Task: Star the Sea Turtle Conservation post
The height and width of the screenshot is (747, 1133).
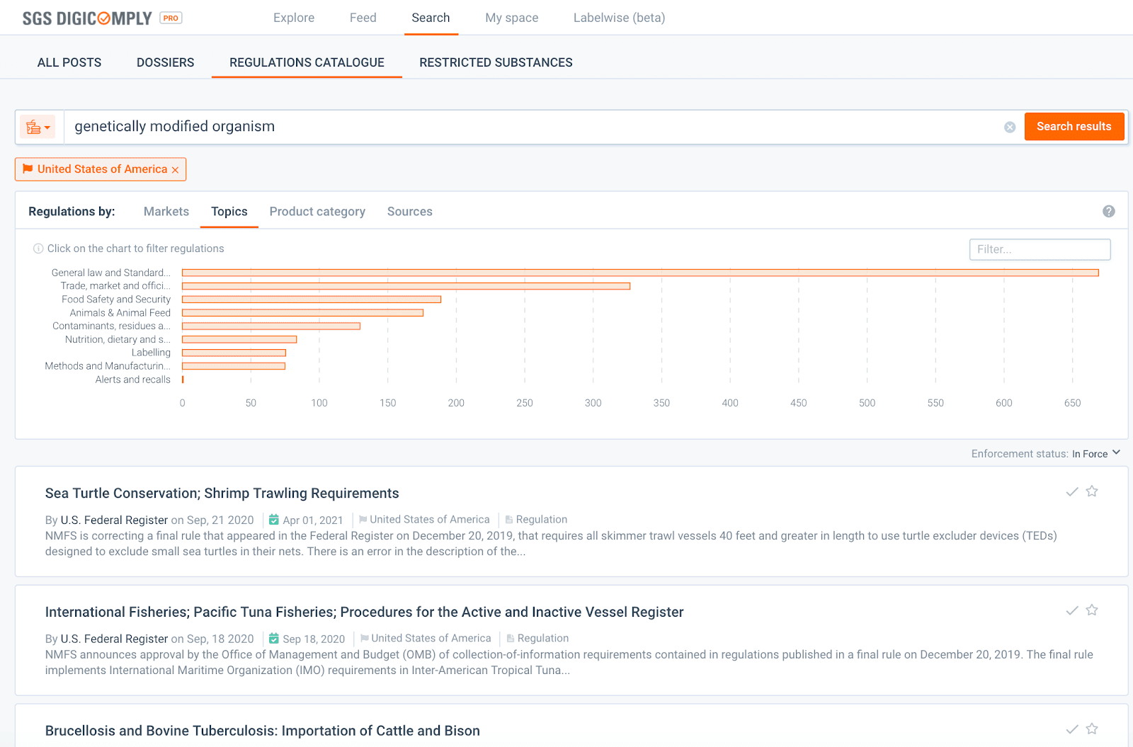Action: tap(1092, 491)
